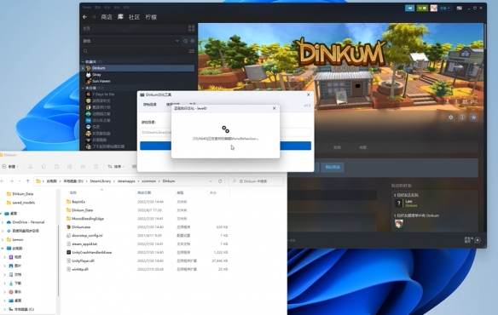Open advanced filter icon next to Steam search
The image size is (498, 315).
pos(192,51)
